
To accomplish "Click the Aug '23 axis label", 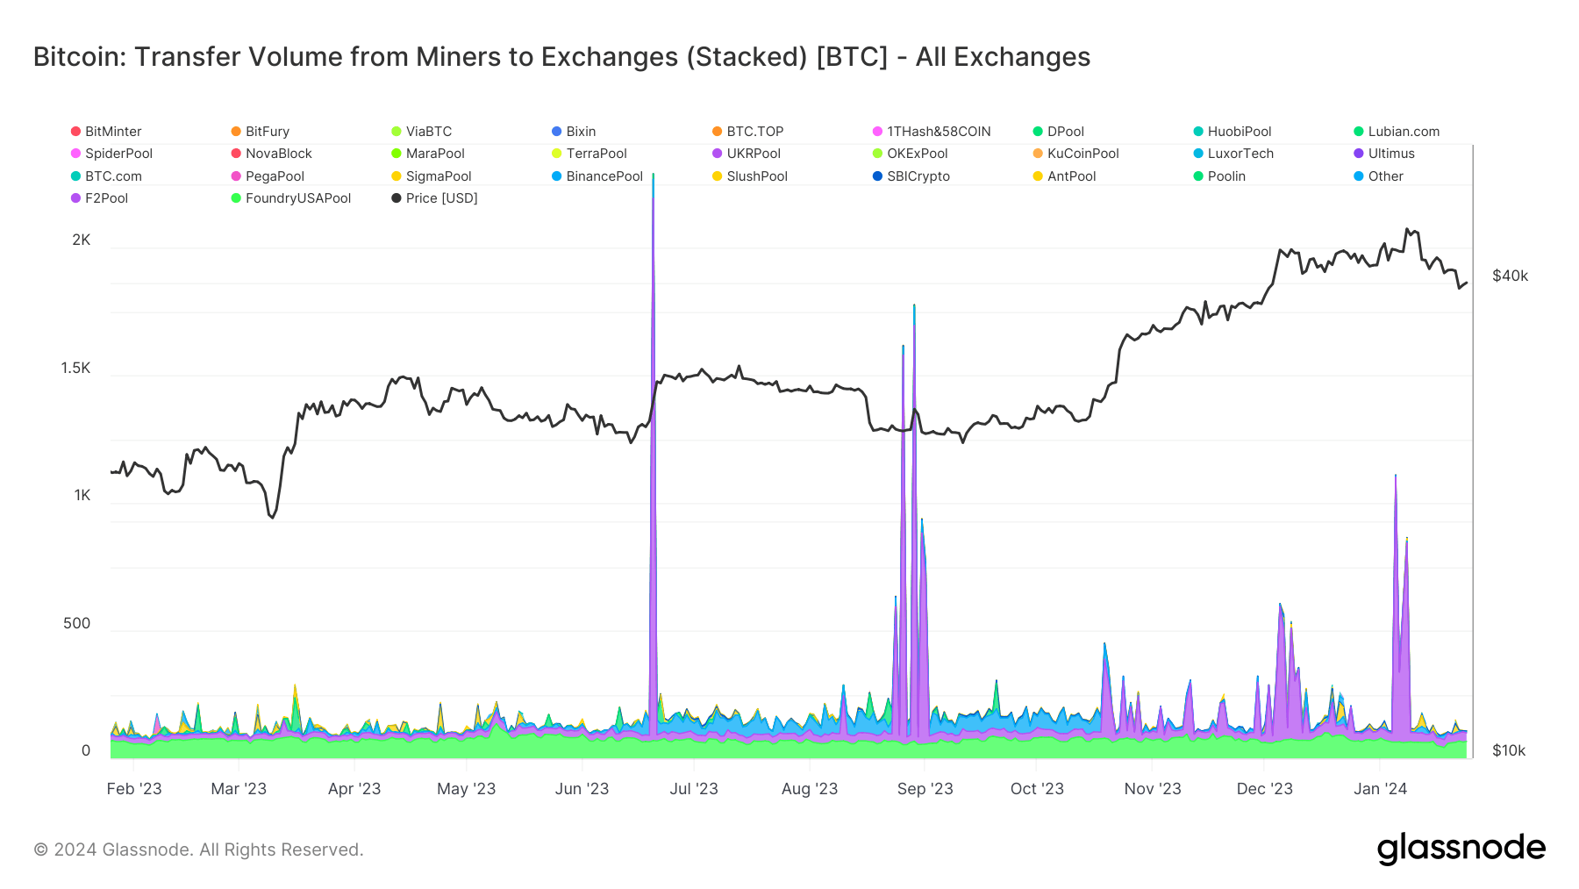I will (810, 789).
